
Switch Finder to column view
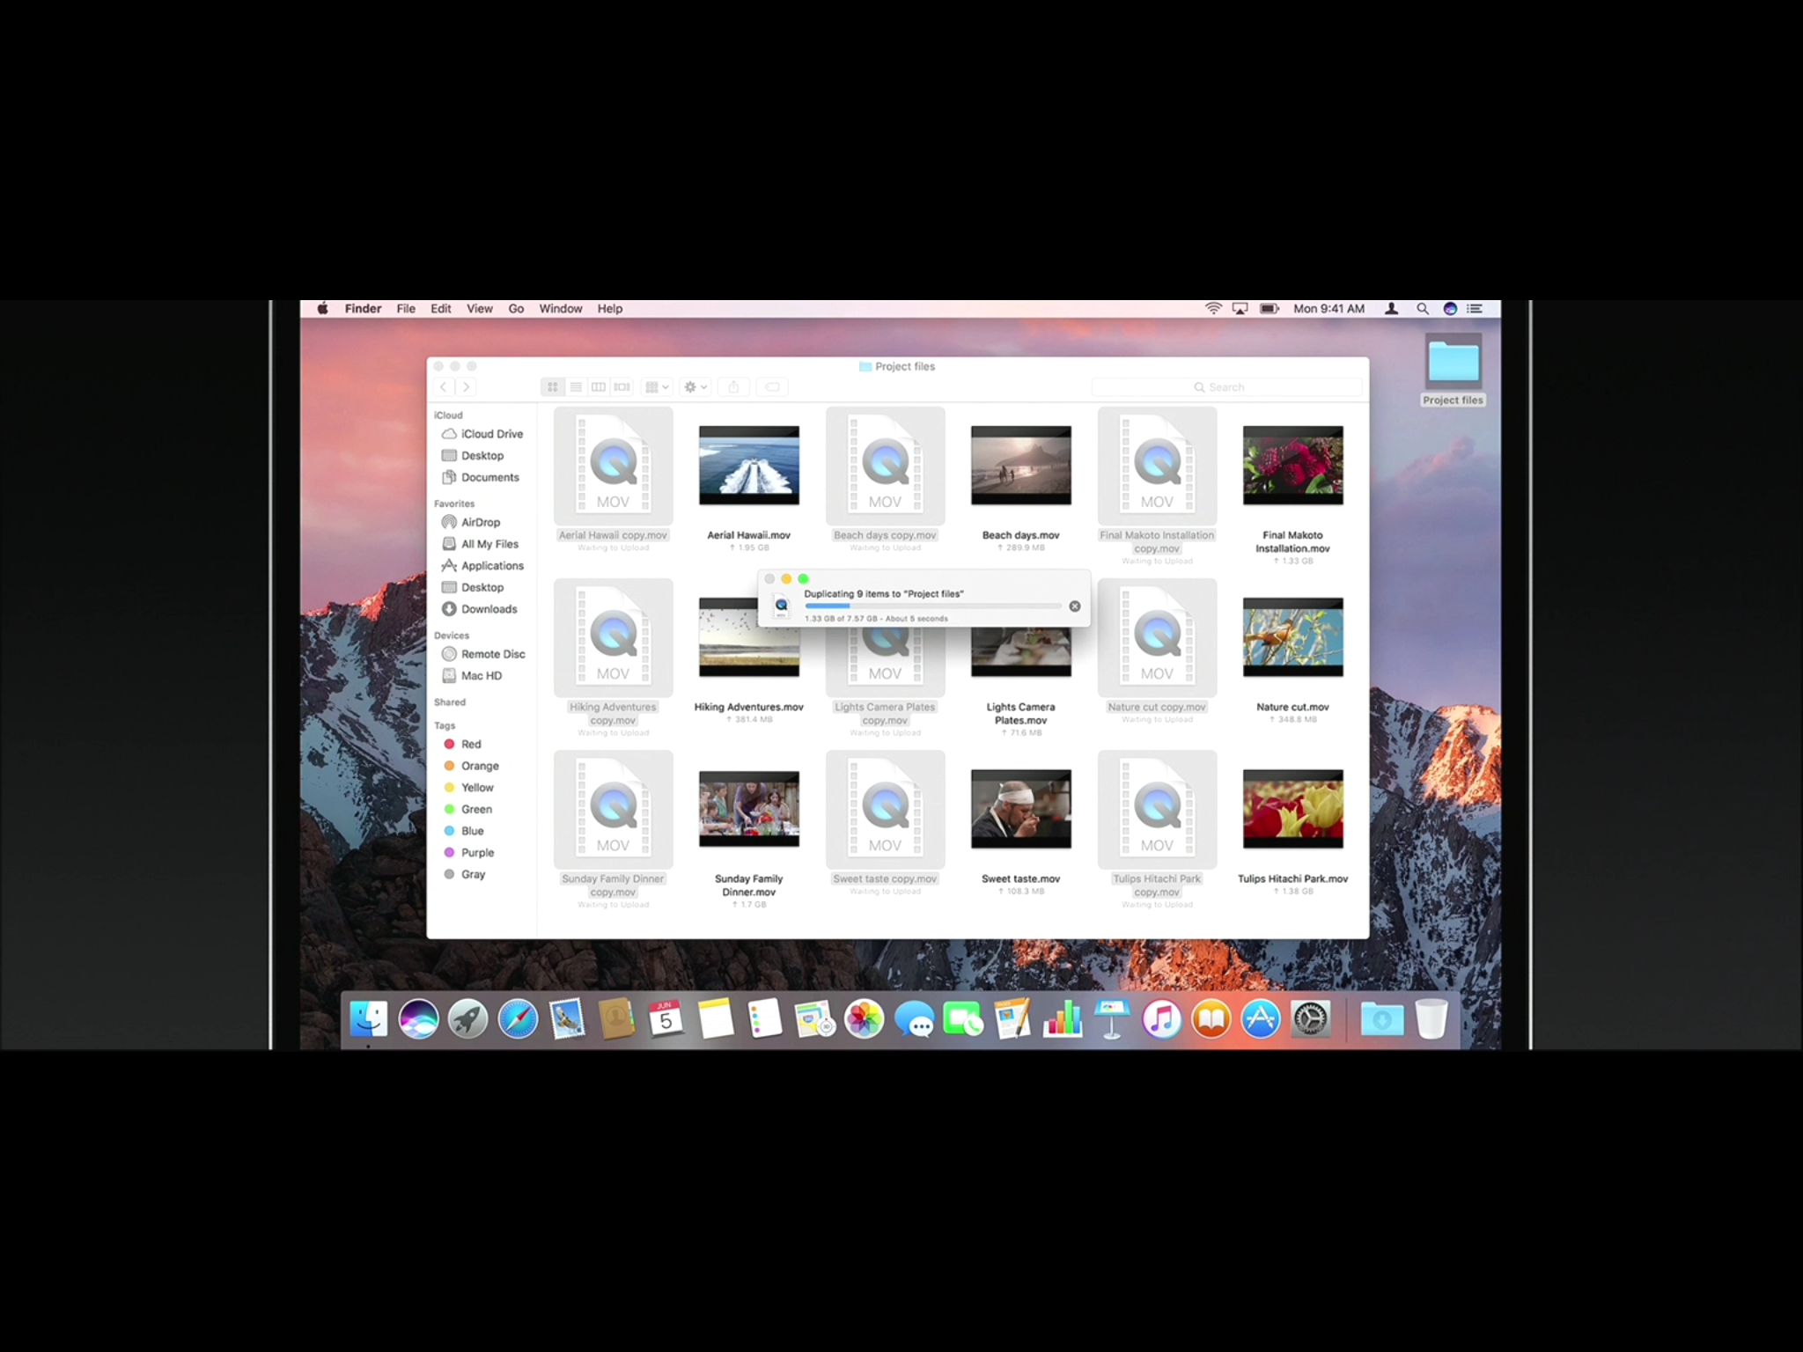599,387
